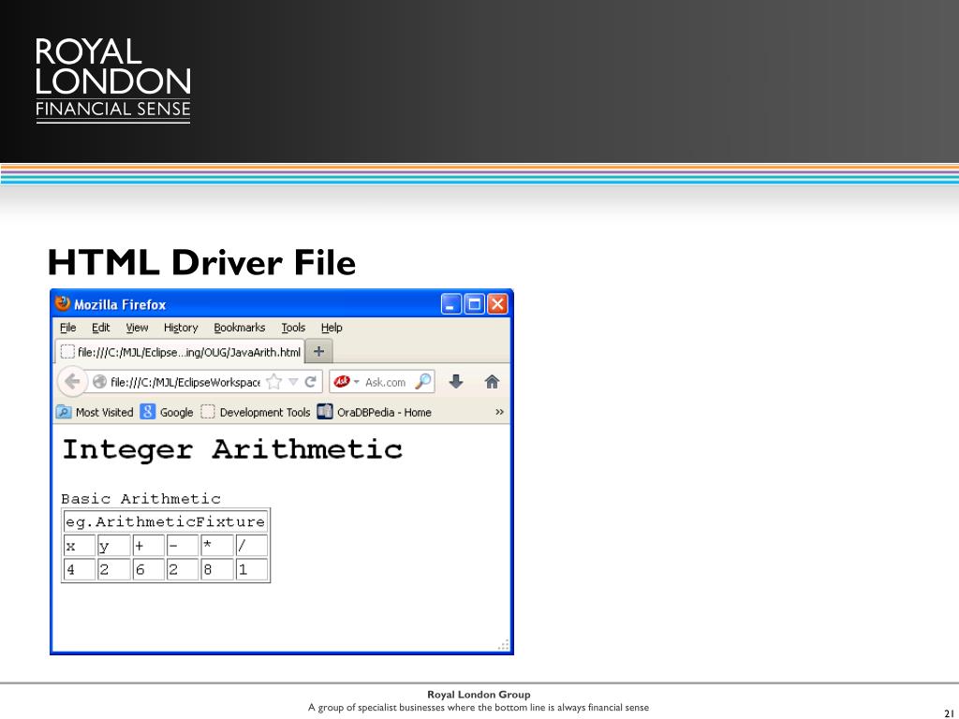This screenshot has width=959, height=719.
Task: Click the Firefox logo in the title bar
Action: [63, 303]
